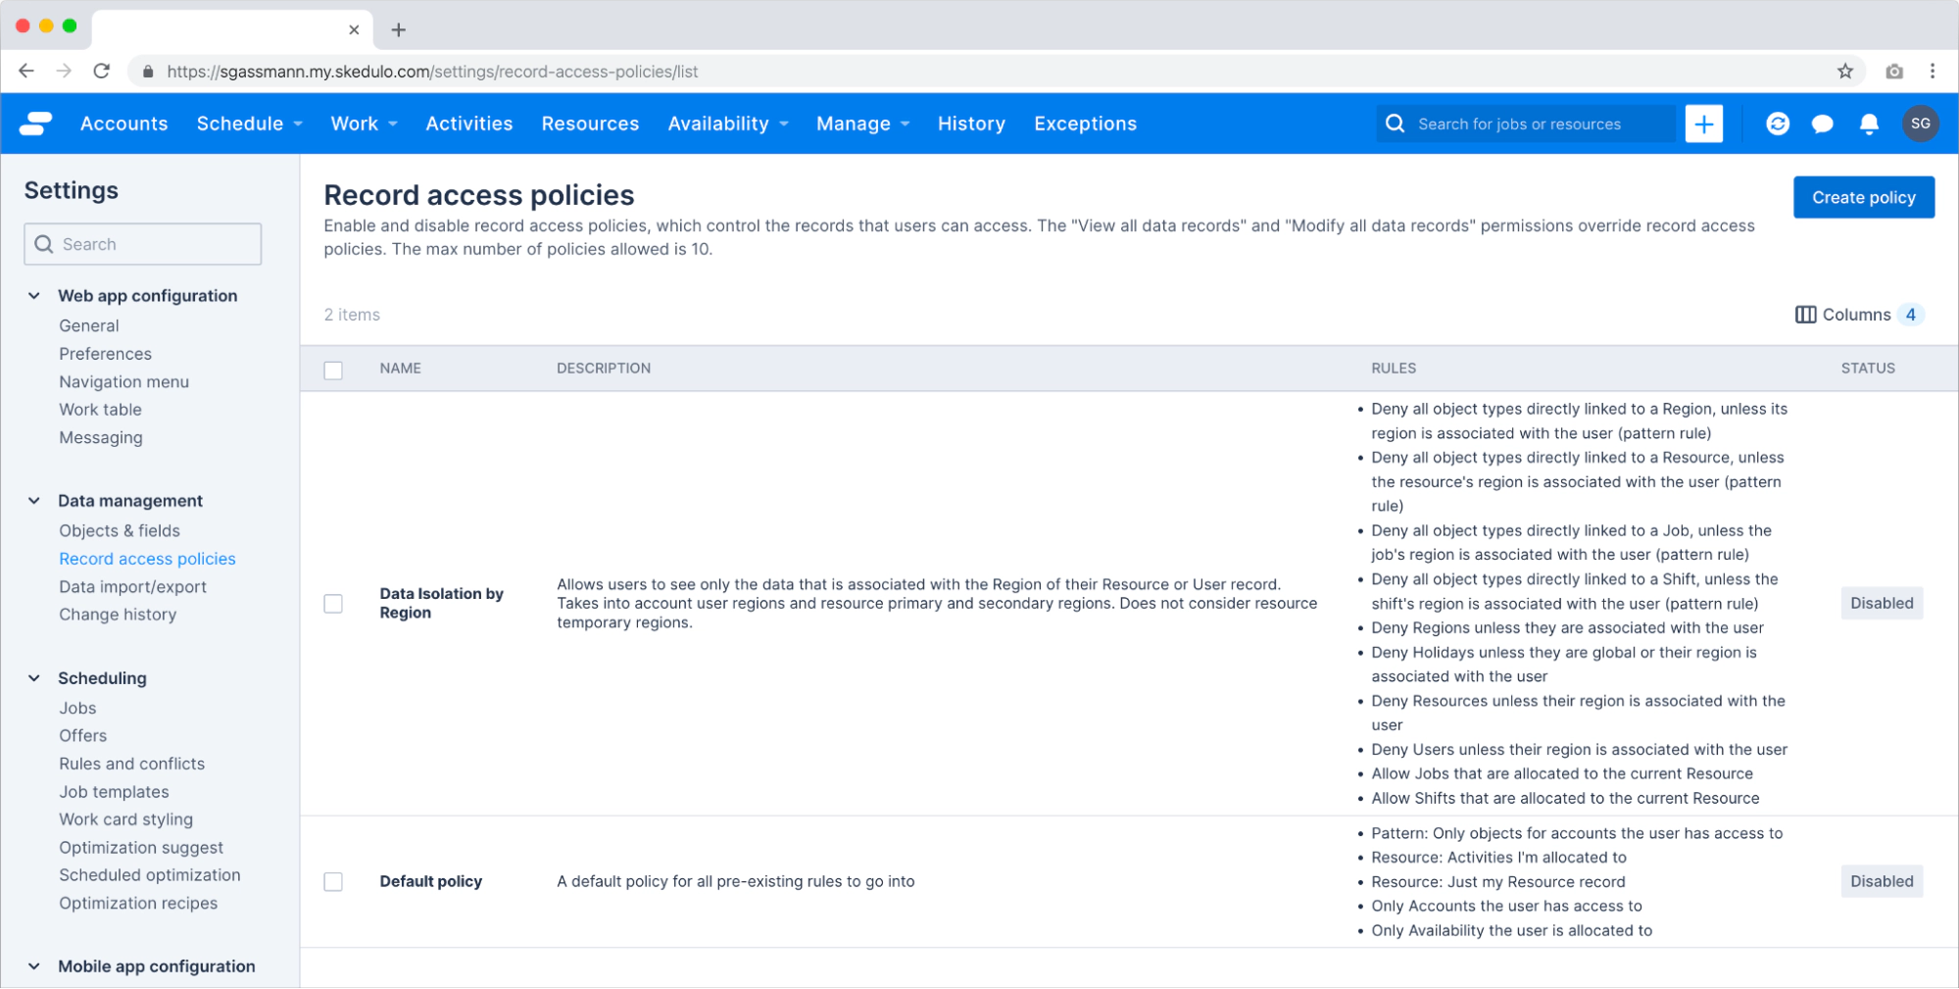Reload the page in browser
The width and height of the screenshot is (1959, 989).
click(x=101, y=72)
